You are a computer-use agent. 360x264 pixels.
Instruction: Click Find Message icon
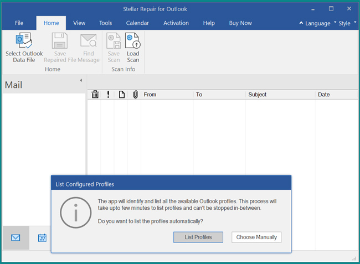click(89, 40)
